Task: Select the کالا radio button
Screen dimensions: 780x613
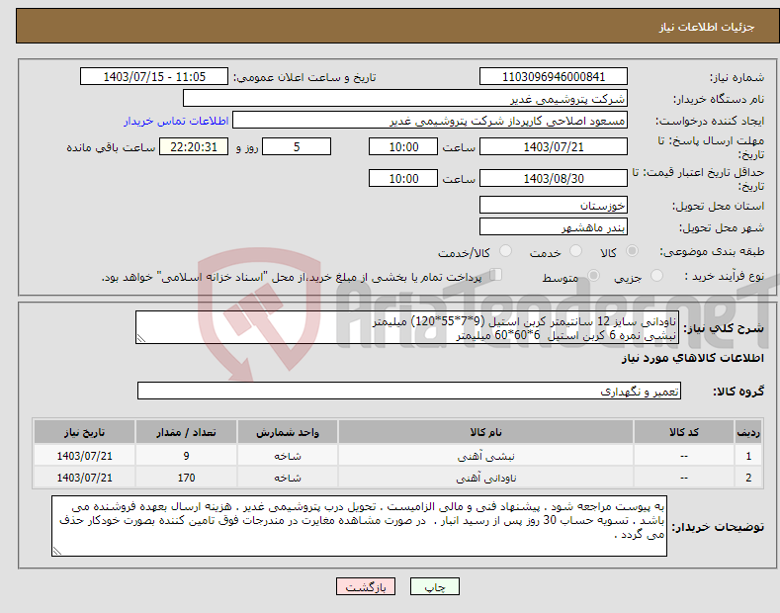Action: (x=632, y=251)
